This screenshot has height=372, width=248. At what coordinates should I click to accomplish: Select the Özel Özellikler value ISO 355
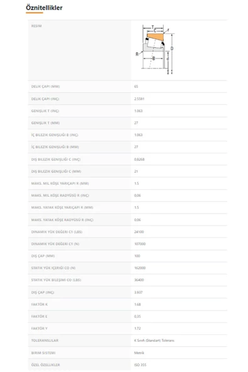140,365
